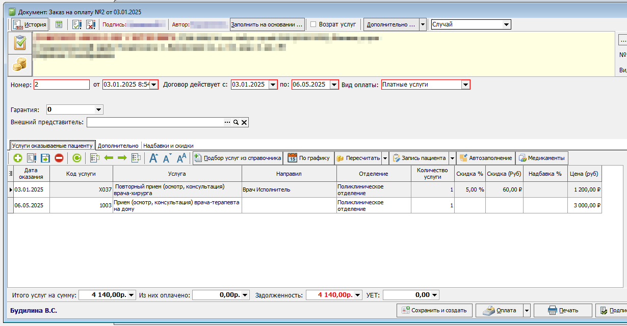Click the Номер input field

(62, 85)
